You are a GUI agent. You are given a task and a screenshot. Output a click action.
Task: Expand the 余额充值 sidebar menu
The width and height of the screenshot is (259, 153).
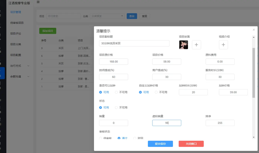pyautogui.click(x=20, y=76)
